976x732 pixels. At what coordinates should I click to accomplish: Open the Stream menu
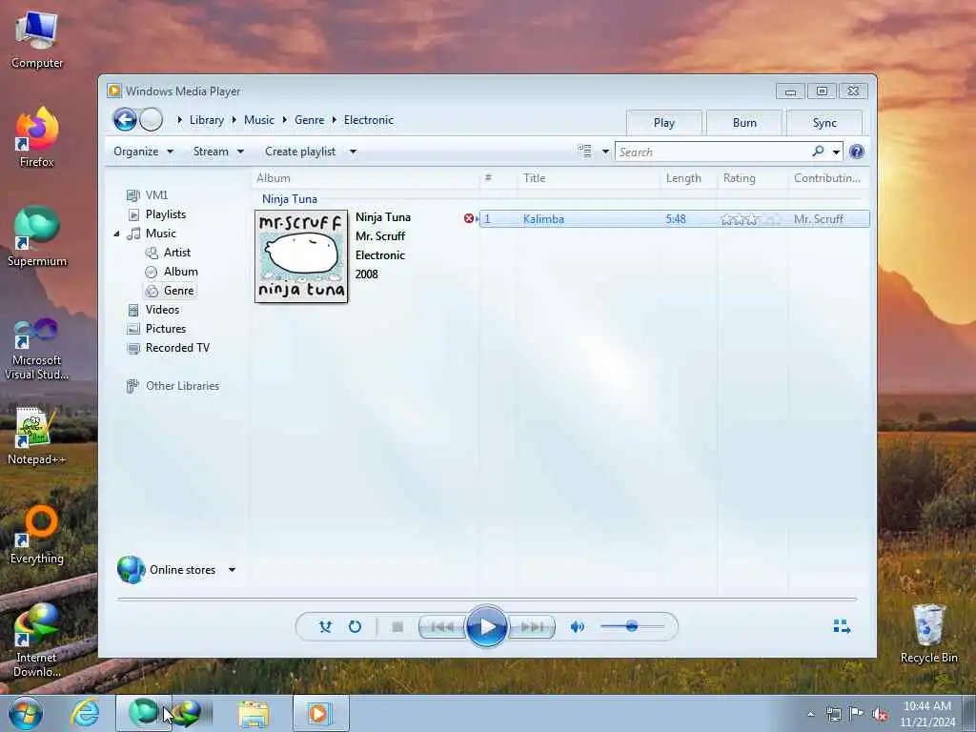[x=218, y=152]
